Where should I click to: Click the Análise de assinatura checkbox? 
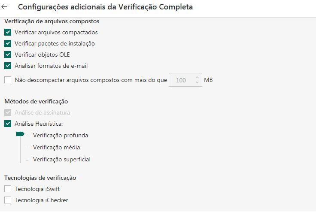[8, 112]
